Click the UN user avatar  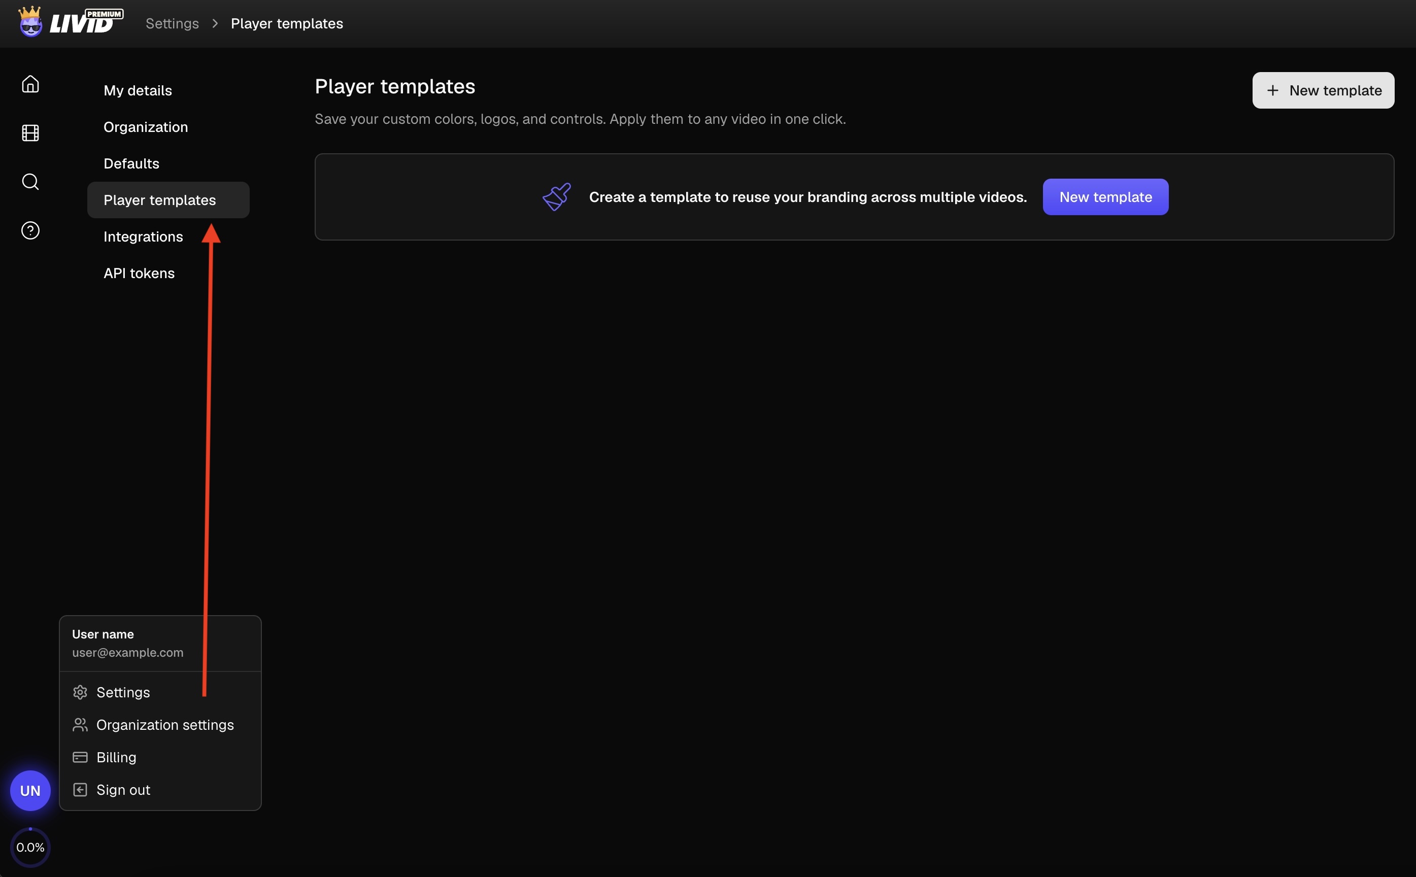click(30, 791)
